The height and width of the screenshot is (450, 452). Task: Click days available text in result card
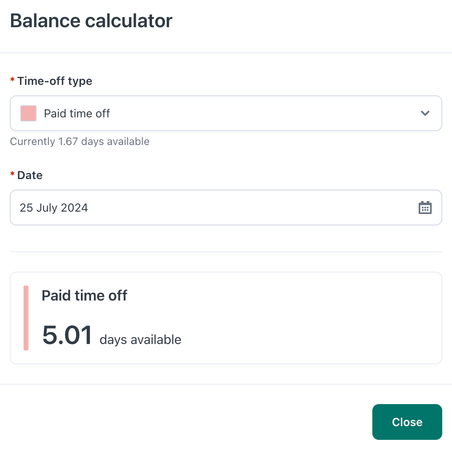pyautogui.click(x=140, y=340)
